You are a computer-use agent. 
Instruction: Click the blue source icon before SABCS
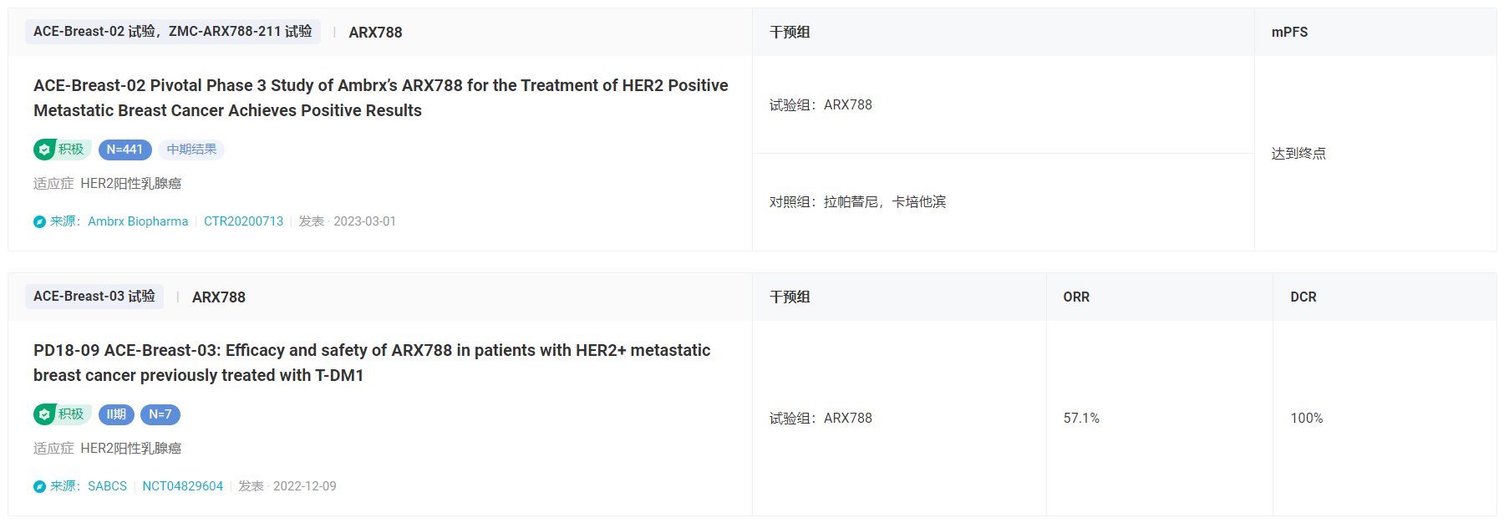(39, 486)
